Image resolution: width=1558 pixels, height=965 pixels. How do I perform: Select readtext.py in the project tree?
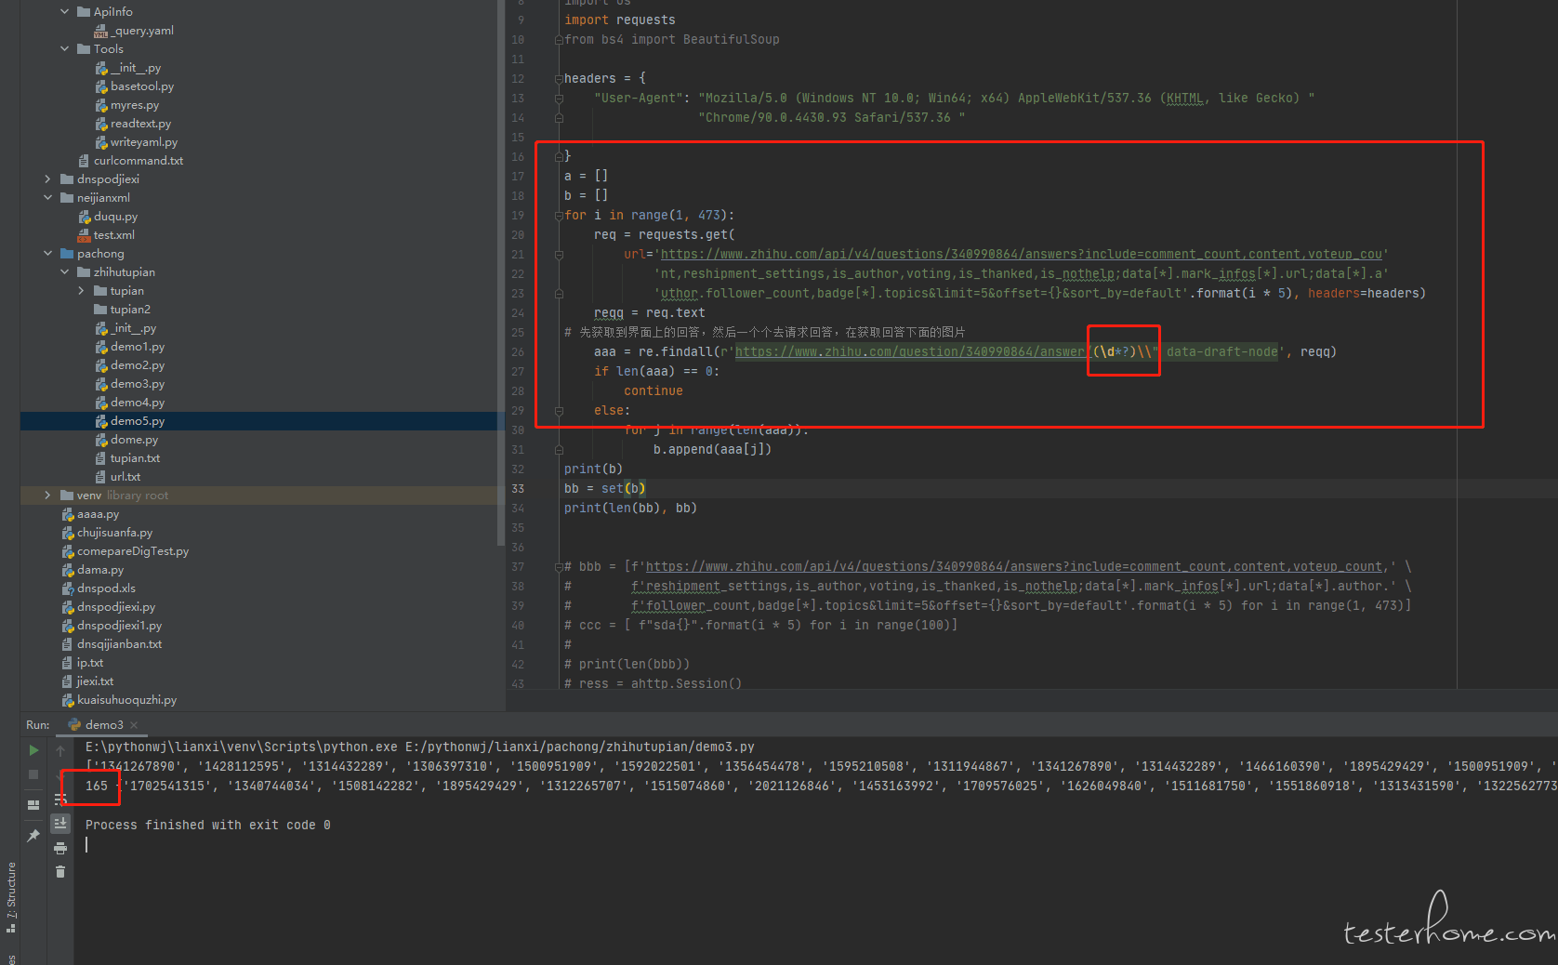tap(140, 124)
